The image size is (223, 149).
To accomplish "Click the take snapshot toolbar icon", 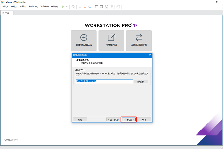I will pyautogui.click(x=80, y=7).
